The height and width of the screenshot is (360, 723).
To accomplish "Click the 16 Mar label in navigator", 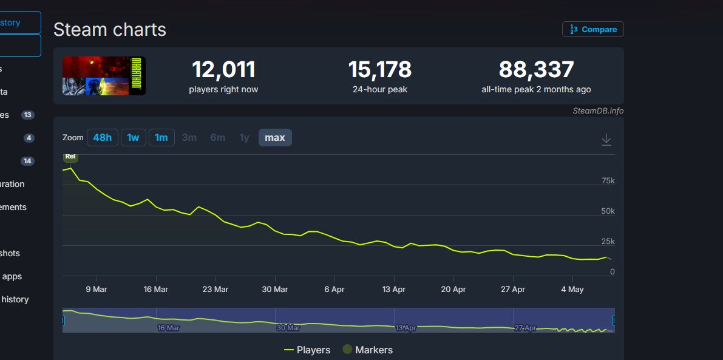I will pyautogui.click(x=168, y=328).
